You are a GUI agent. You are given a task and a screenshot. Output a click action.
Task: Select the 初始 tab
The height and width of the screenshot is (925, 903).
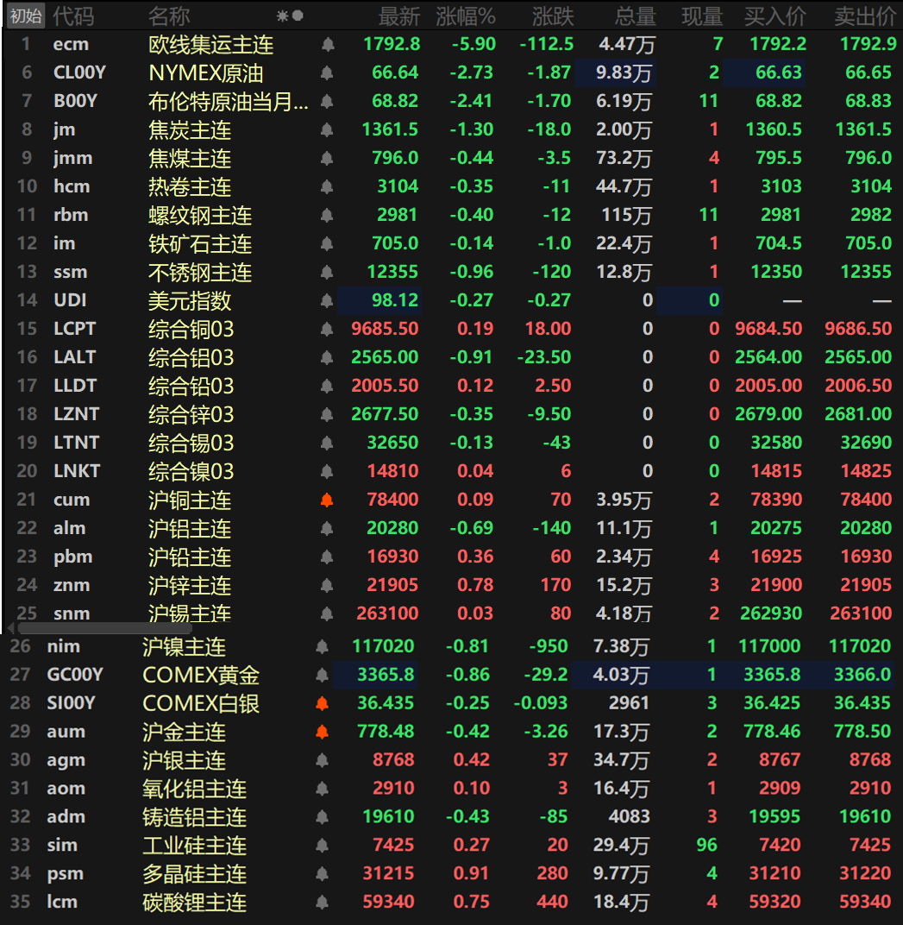tap(25, 16)
